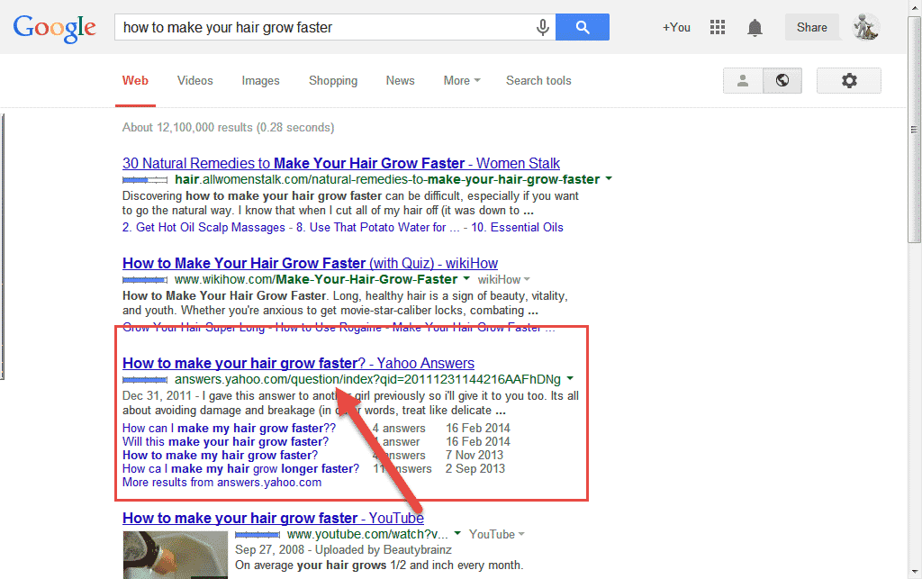Expand the answers.yahoo.com URL dropdown arrow
This screenshot has width=922, height=579.
(570, 378)
